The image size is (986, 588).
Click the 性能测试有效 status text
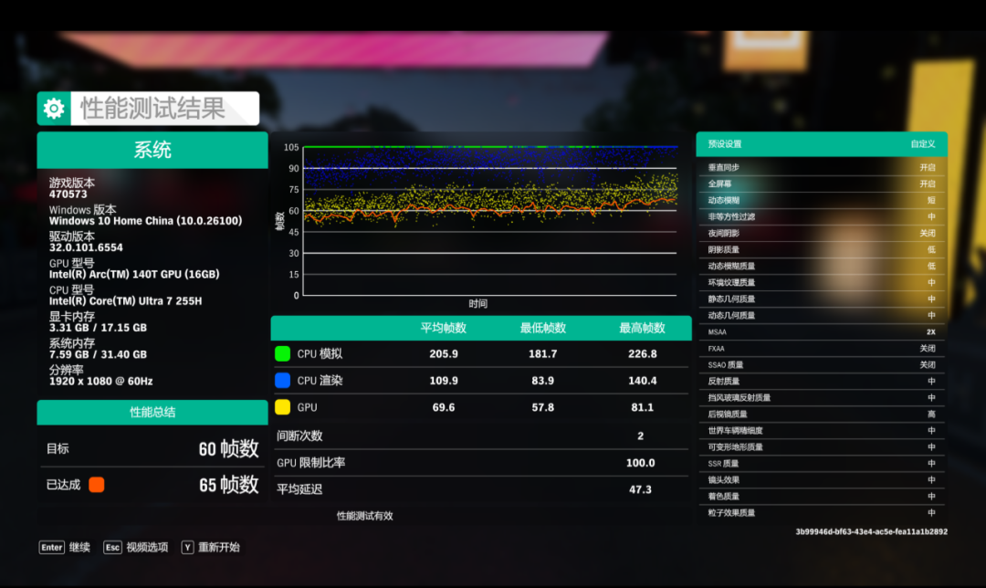coord(364,516)
